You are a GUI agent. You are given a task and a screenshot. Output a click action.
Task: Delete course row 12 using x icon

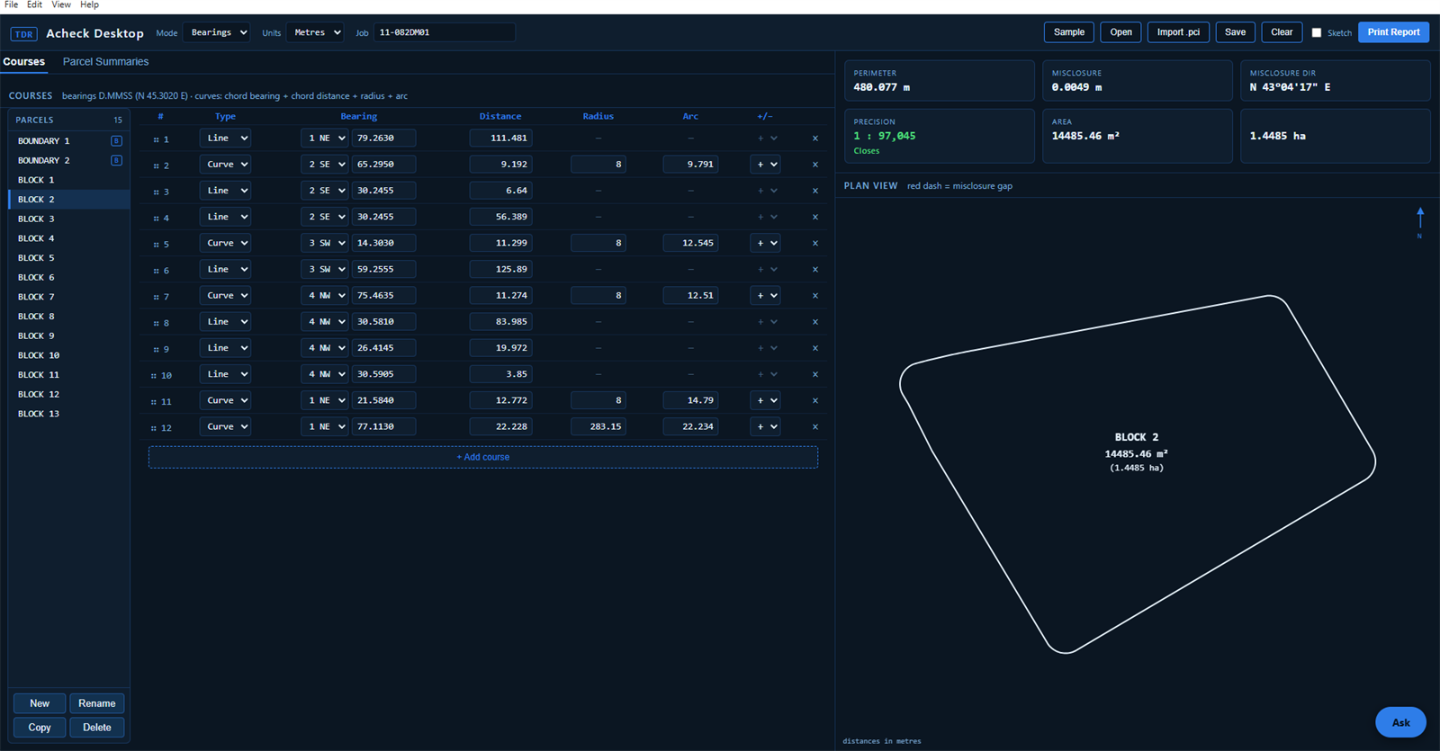click(815, 427)
